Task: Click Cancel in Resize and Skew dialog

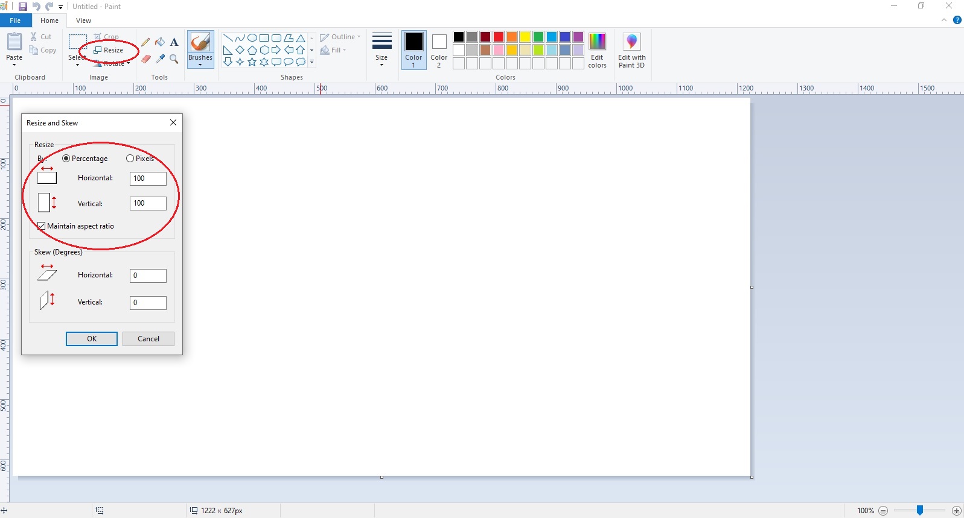Action: pos(148,339)
